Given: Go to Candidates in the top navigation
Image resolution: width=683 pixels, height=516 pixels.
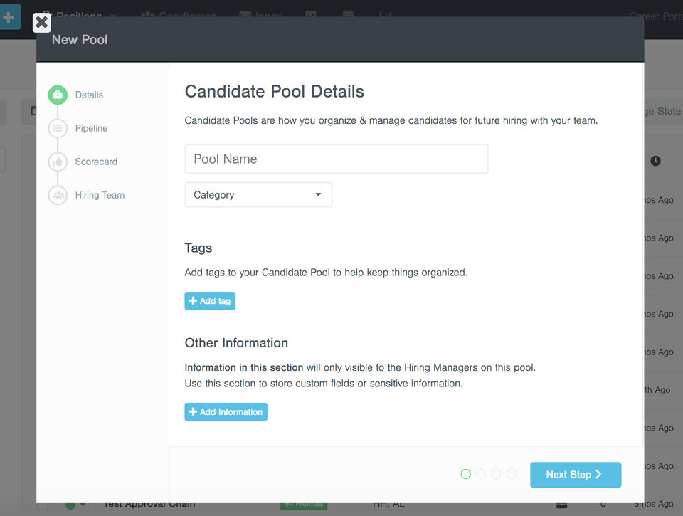Looking at the screenshot, I should pos(179,15).
